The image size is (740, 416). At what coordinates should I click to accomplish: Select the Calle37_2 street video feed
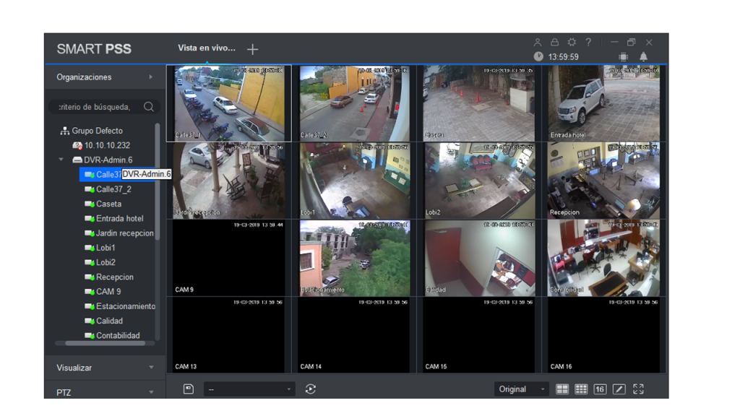[354, 103]
